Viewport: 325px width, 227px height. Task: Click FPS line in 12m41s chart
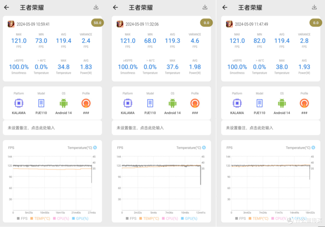[161, 166]
